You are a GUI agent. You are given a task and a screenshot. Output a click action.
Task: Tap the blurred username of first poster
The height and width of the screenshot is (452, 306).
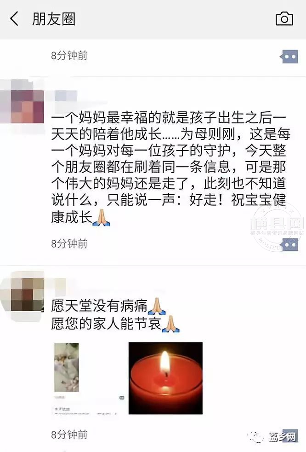(x=66, y=96)
